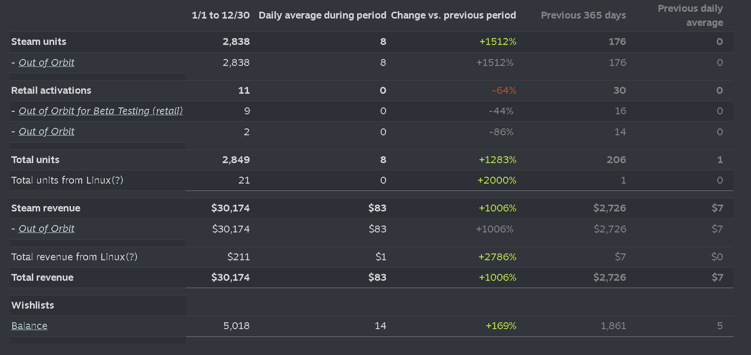Open Out of Orbit link under Steam units

click(46, 63)
